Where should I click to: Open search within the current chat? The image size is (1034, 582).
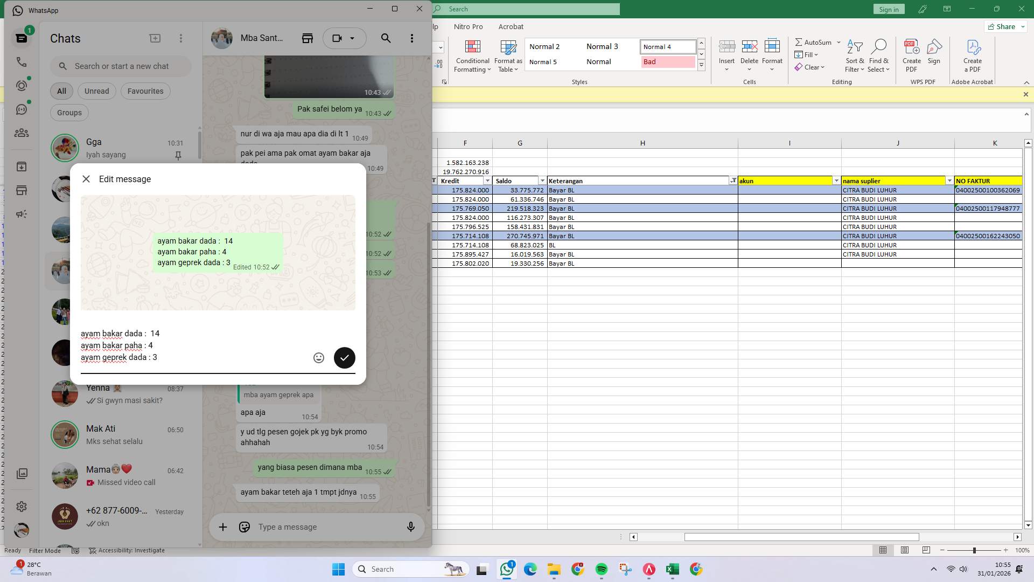pos(386,38)
